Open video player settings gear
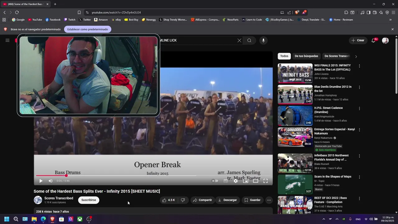Image resolution: width=398 pixels, height=224 pixels. [x=236, y=181]
